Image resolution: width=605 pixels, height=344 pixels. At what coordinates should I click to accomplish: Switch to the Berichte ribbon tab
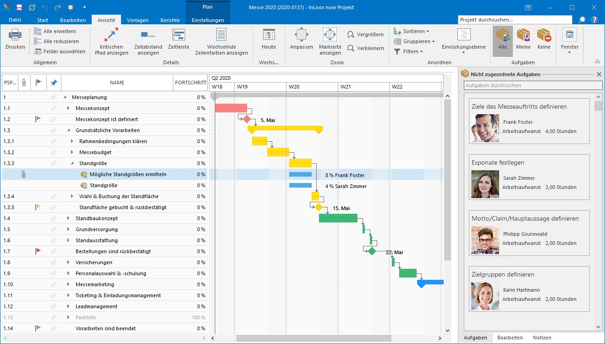[170, 20]
